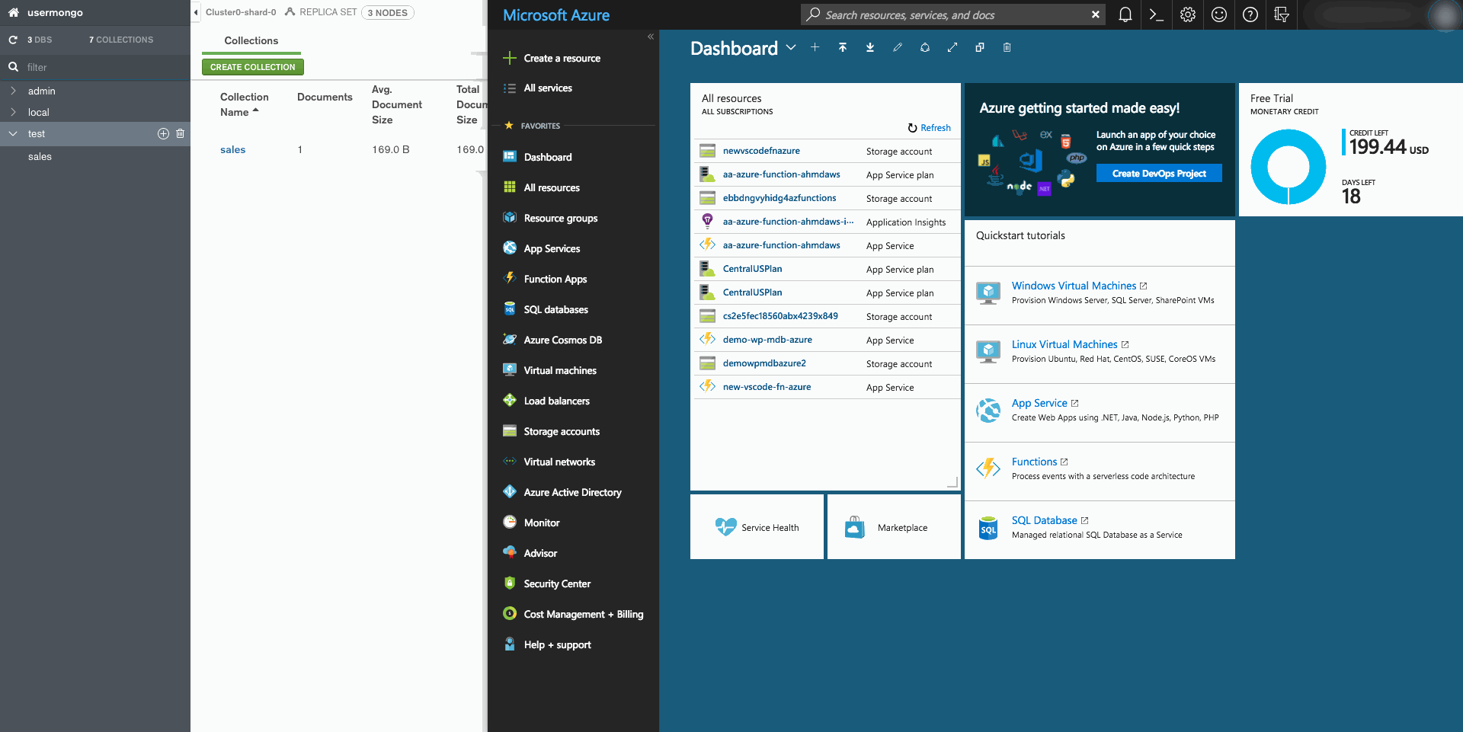Click CREATE COLLECTION button
1463x732 pixels.
pyautogui.click(x=253, y=67)
